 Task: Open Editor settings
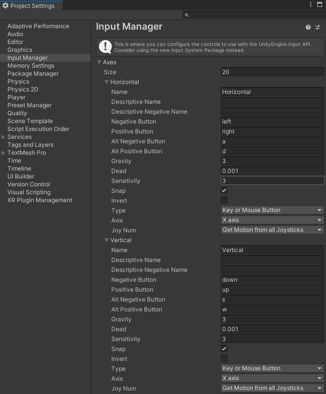(x=15, y=42)
